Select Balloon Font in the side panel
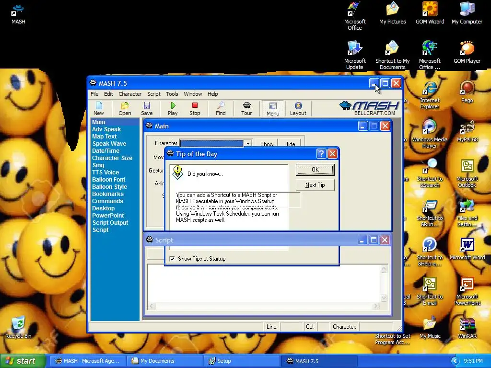Image resolution: width=491 pixels, height=368 pixels. [109, 180]
